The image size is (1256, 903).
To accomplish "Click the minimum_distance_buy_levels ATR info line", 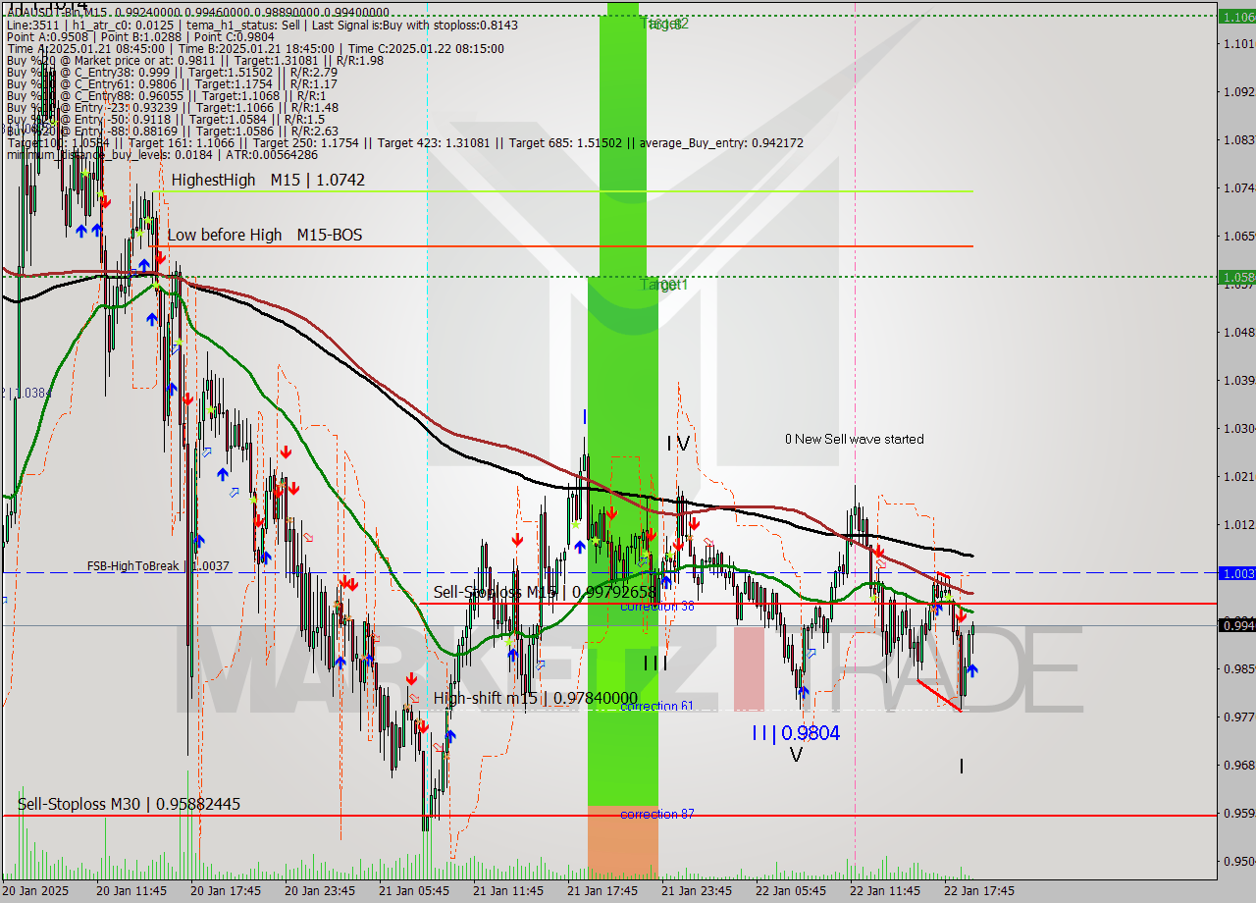I will coord(162,154).
